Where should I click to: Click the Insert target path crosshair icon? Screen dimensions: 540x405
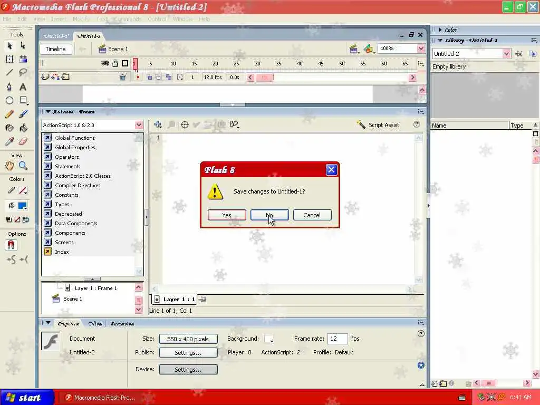click(x=185, y=124)
